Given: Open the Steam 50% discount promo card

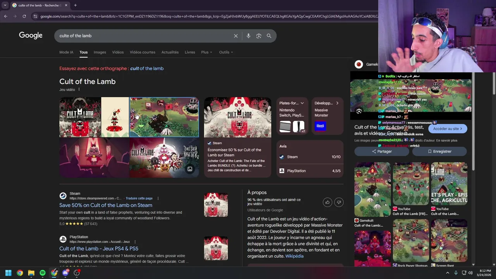Looking at the screenshot, I should pyautogui.click(x=238, y=137).
